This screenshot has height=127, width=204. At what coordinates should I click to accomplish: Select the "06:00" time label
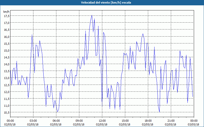click(x=56, y=121)
